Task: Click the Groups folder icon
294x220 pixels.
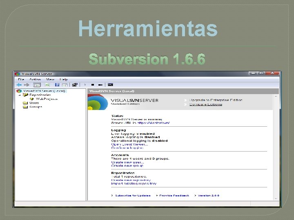Action: coord(25,107)
